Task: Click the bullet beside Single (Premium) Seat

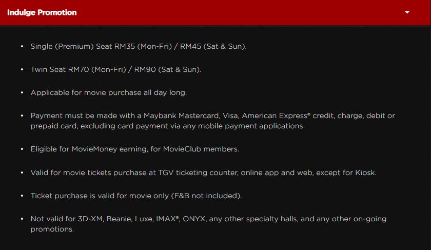Action: click(22, 46)
